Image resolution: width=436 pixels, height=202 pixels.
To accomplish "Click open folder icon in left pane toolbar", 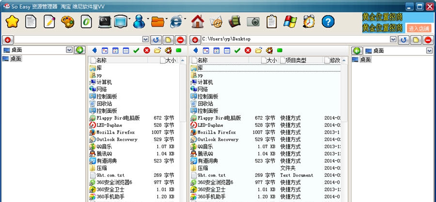I will pyautogui.click(x=157, y=50).
